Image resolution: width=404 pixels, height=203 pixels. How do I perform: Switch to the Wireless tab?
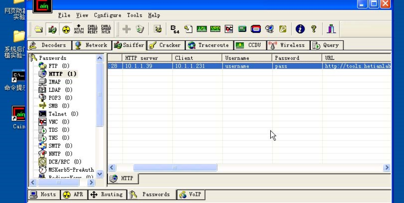(x=288, y=45)
